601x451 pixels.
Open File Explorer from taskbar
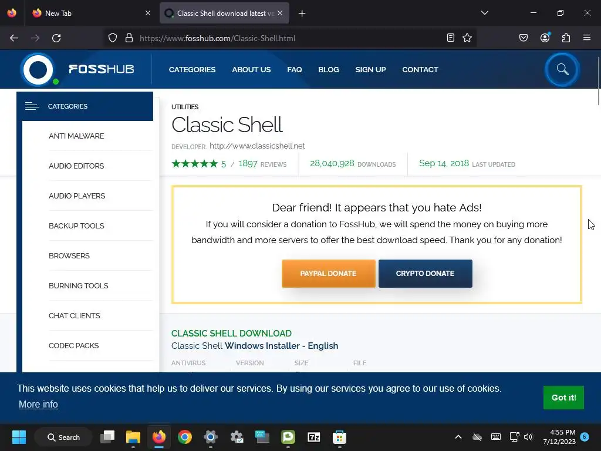coord(133,437)
